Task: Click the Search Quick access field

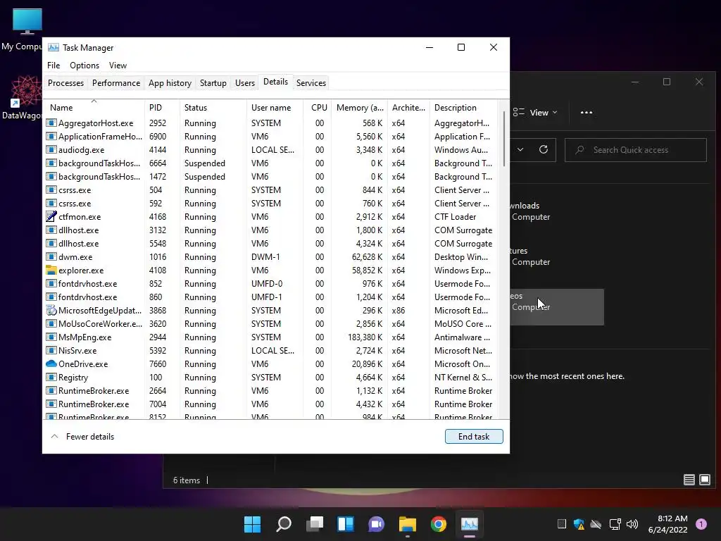Action: (636, 149)
